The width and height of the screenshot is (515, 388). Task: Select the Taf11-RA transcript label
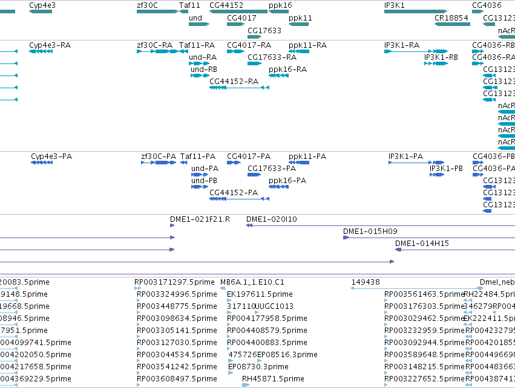(x=197, y=45)
